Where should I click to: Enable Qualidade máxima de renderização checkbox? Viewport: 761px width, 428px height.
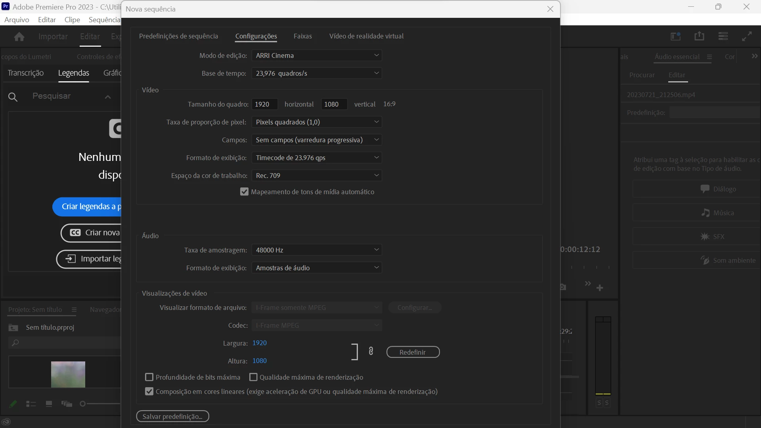[x=253, y=377]
